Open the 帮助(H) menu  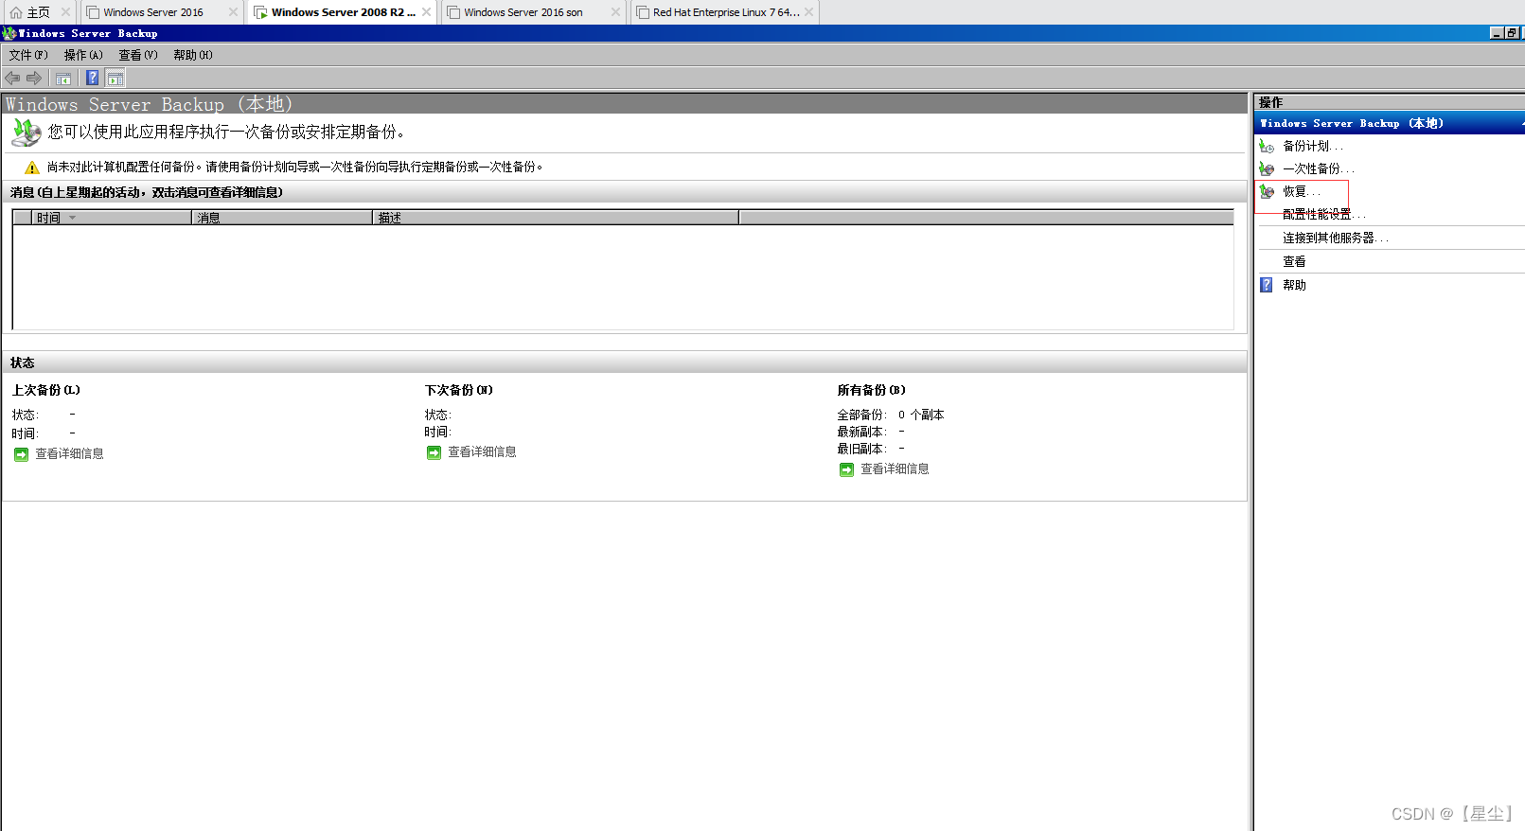click(x=193, y=55)
